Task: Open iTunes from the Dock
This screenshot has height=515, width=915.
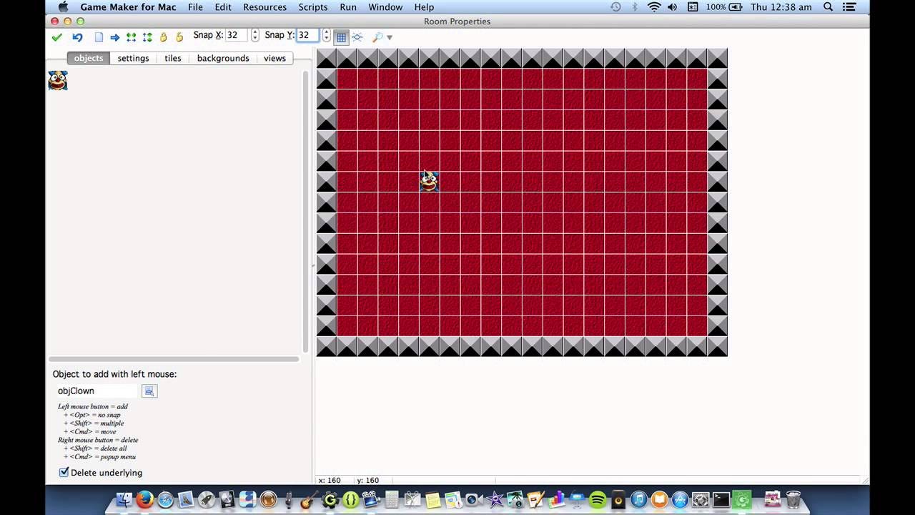Action: tap(638, 499)
